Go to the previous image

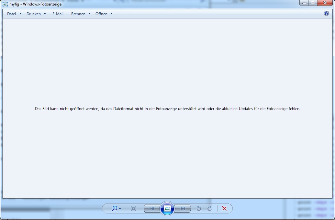pos(151,209)
